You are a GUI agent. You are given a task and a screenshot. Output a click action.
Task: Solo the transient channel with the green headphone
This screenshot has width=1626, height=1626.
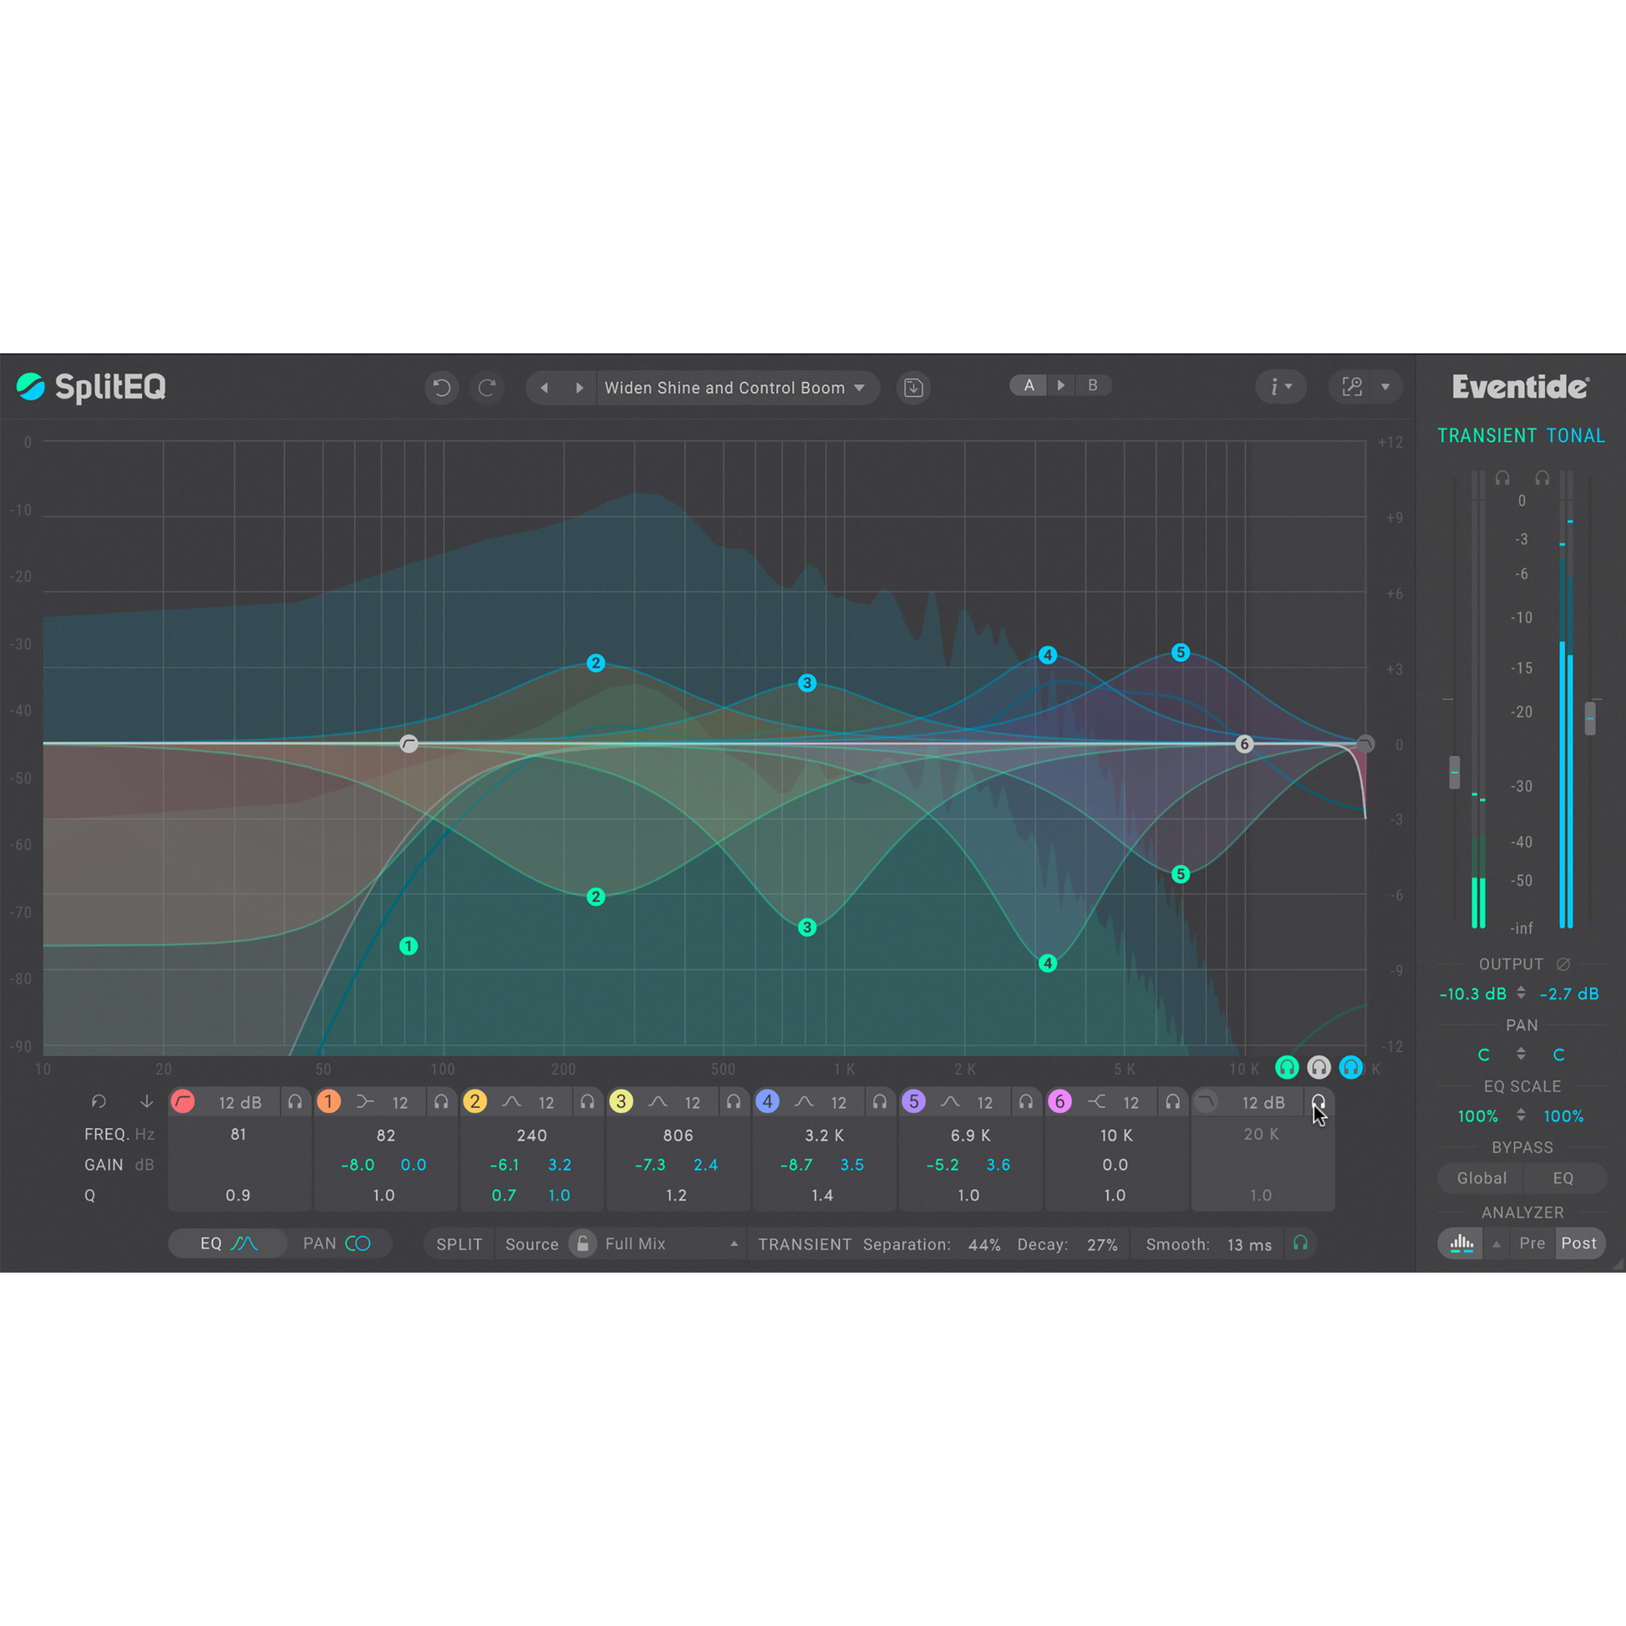click(x=1287, y=1068)
